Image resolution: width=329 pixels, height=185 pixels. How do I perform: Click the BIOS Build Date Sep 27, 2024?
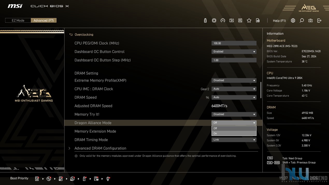point(309,56)
